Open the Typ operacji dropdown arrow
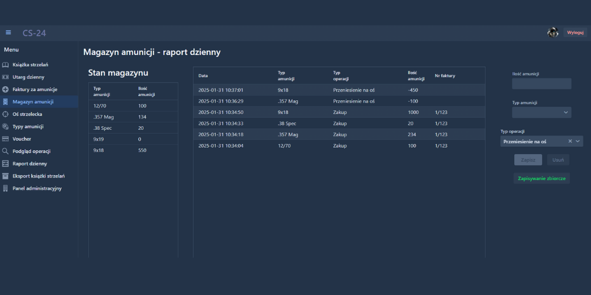Screen dimensions: 591x295 coord(578,142)
